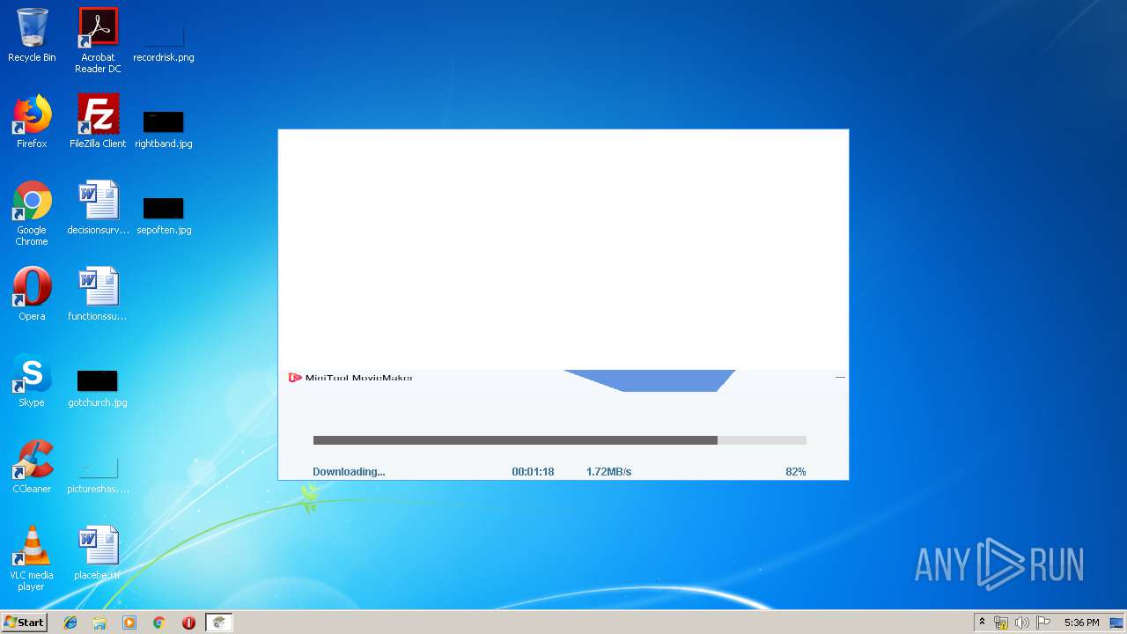Screen dimensions: 1127x634
Task: Open the Skype desktop shortcut
Action: pos(32,380)
